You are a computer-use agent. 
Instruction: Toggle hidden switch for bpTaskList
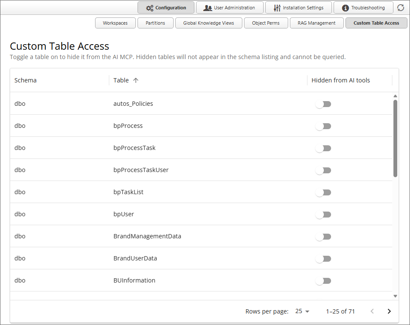(323, 192)
